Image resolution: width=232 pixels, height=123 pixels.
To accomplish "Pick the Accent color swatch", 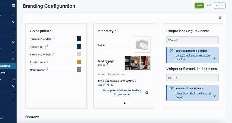I will 79,62.
